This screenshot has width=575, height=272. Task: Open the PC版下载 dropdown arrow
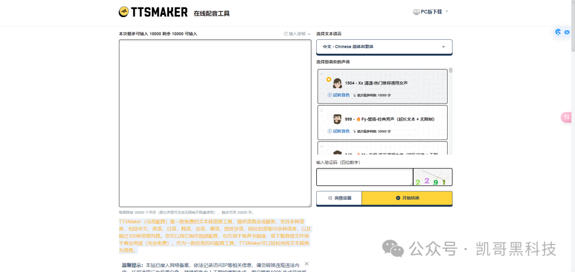(x=447, y=11)
